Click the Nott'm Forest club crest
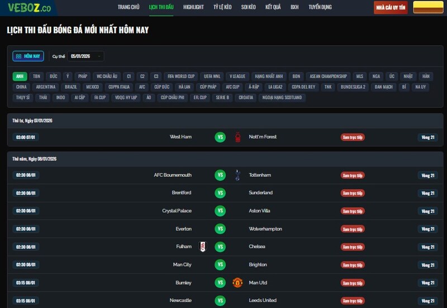447x308 pixels. pyautogui.click(x=238, y=137)
